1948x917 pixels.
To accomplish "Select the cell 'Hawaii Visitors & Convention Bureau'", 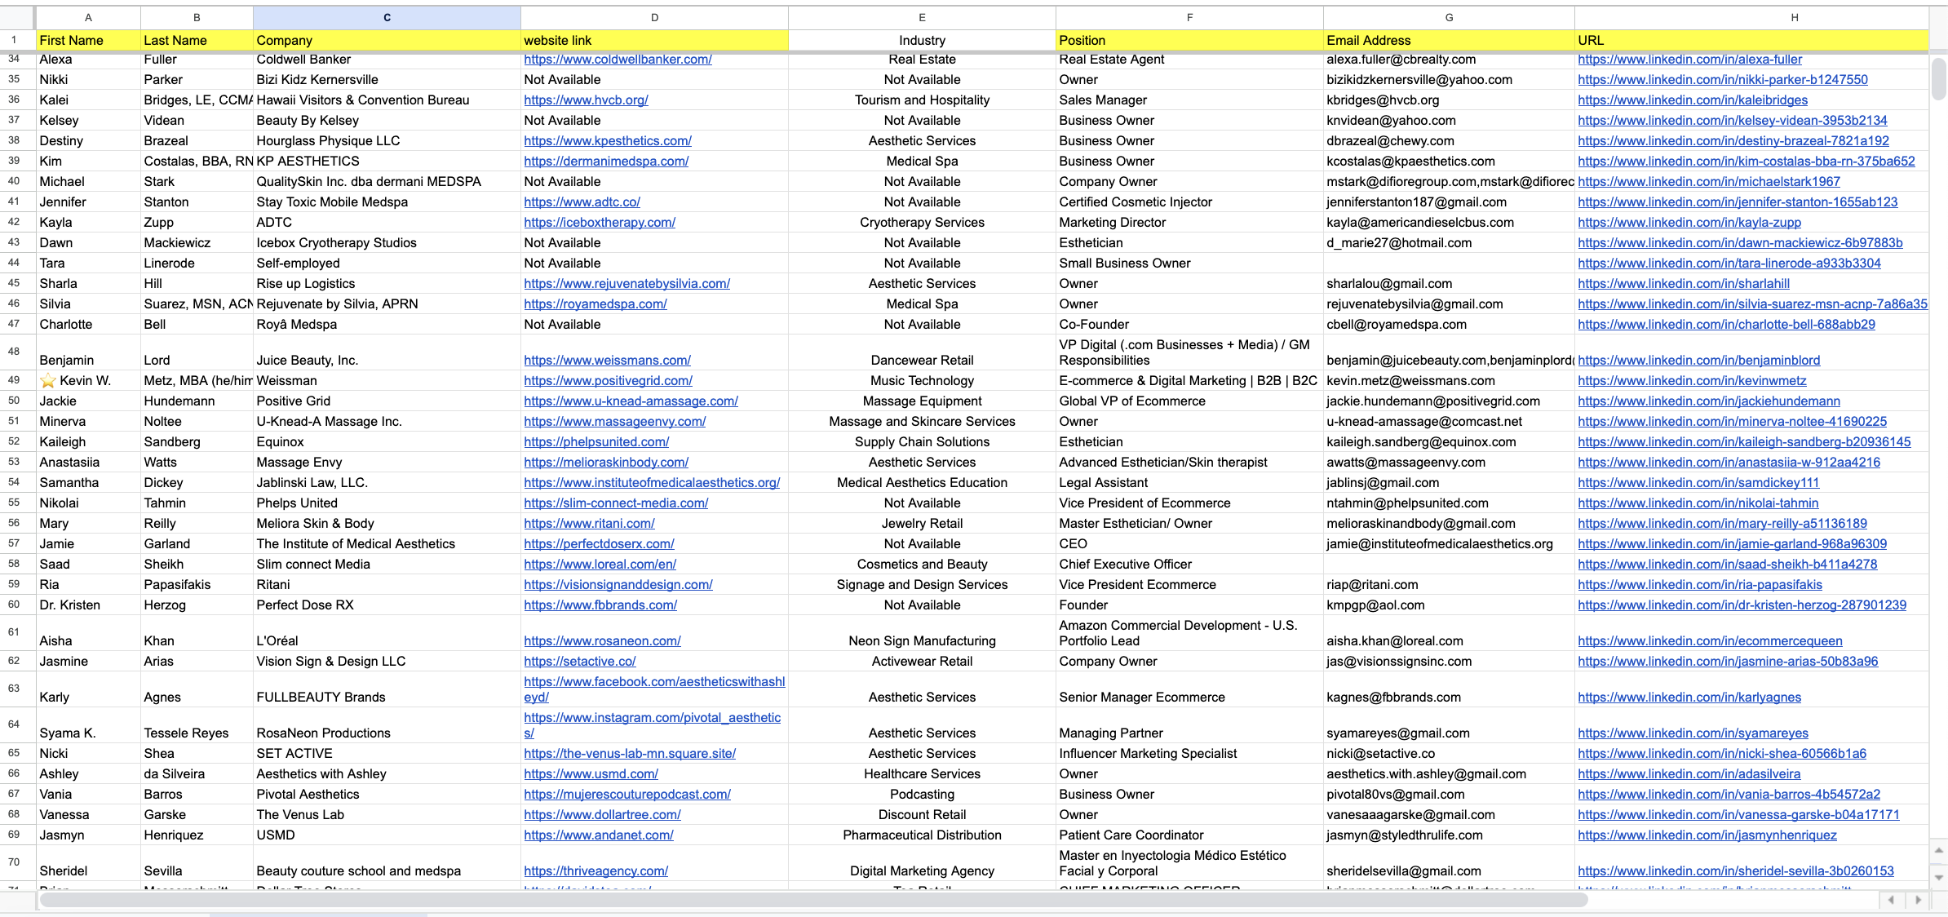I will [x=387, y=100].
